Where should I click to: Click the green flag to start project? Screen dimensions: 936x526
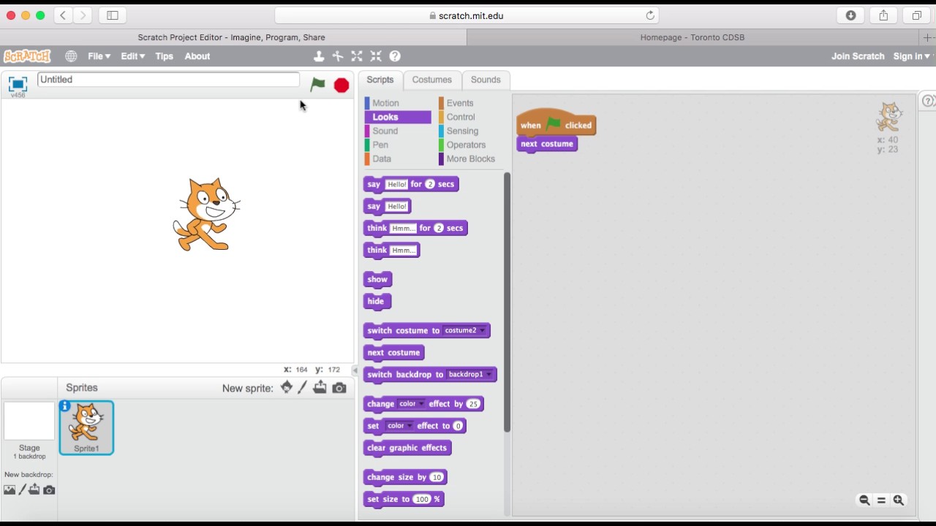coord(317,85)
